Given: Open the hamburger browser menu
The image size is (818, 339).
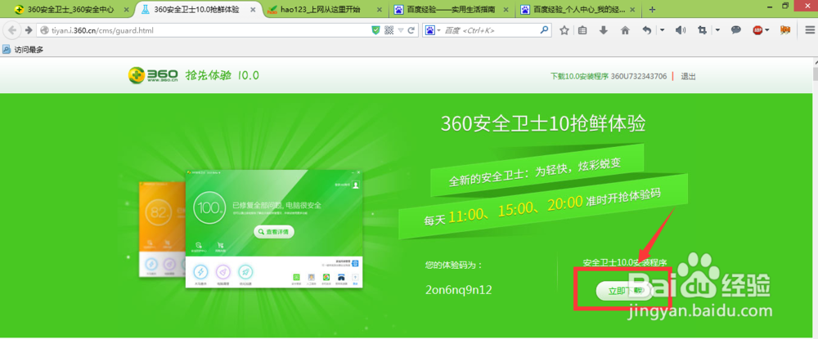Looking at the screenshot, I should 809,31.
